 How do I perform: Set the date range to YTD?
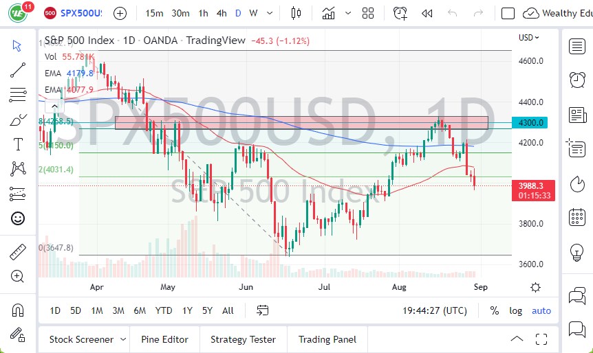coord(164,310)
